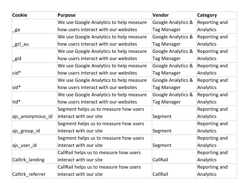
Task: Select the ajs_group_id cookie cell
Action: [x=34, y=127]
